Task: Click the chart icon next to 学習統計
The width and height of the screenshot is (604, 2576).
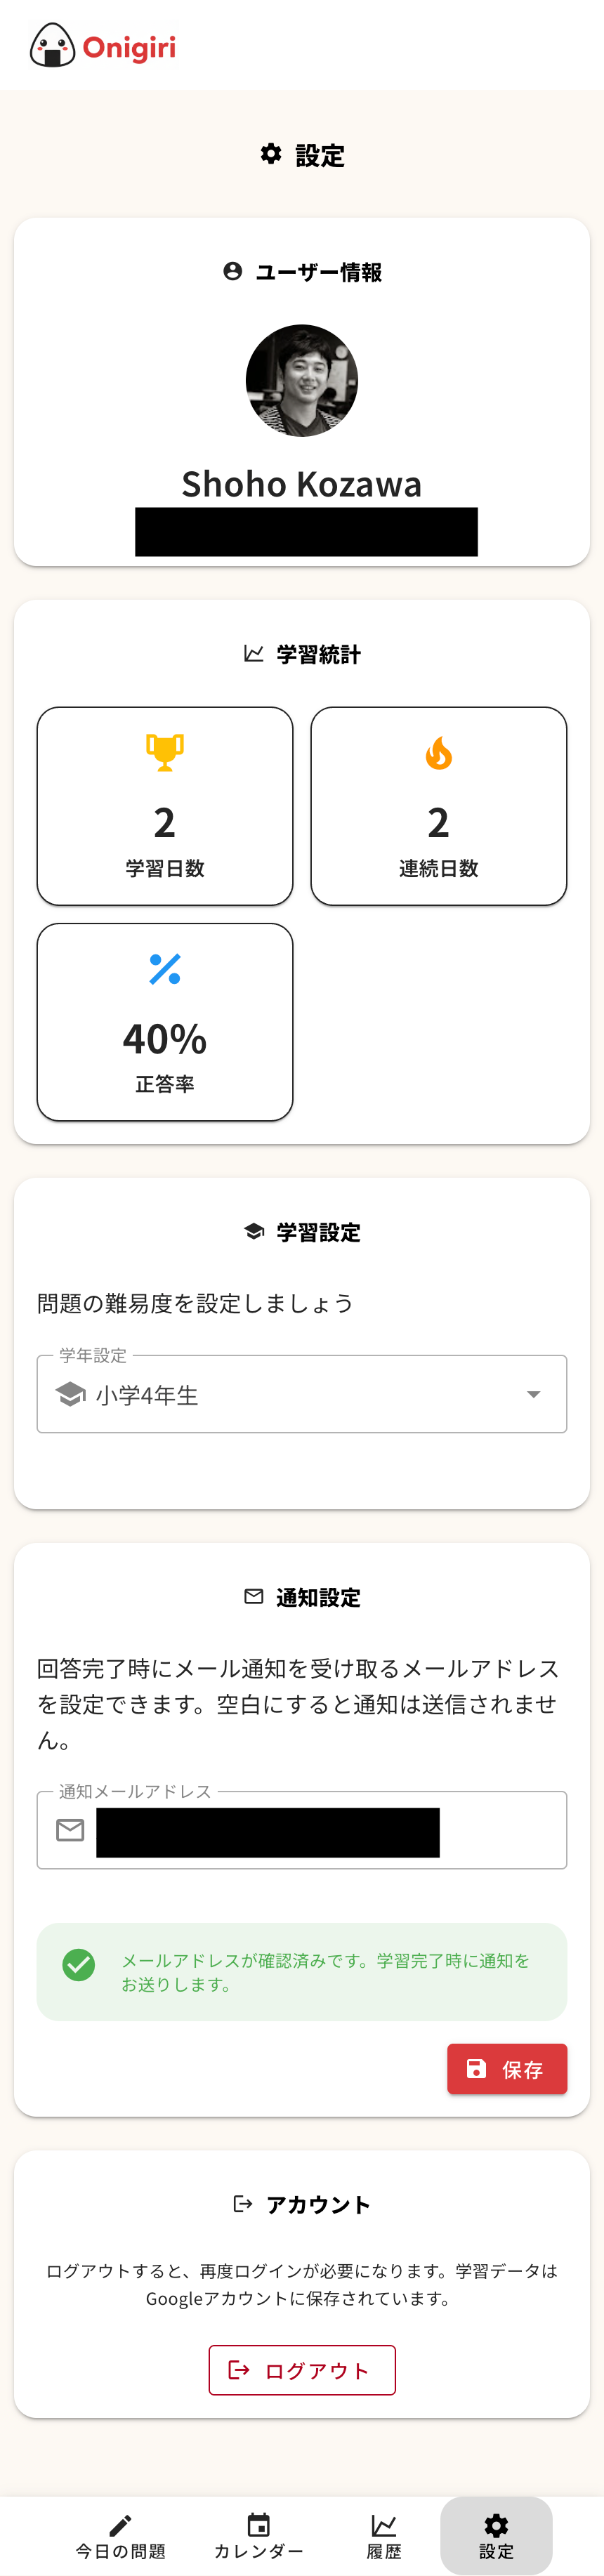Action: point(254,653)
